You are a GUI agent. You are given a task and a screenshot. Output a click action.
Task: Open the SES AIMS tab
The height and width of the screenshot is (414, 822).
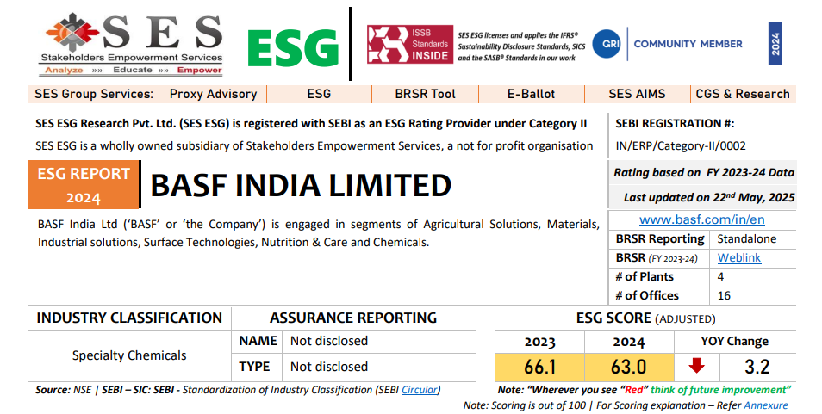(x=637, y=94)
